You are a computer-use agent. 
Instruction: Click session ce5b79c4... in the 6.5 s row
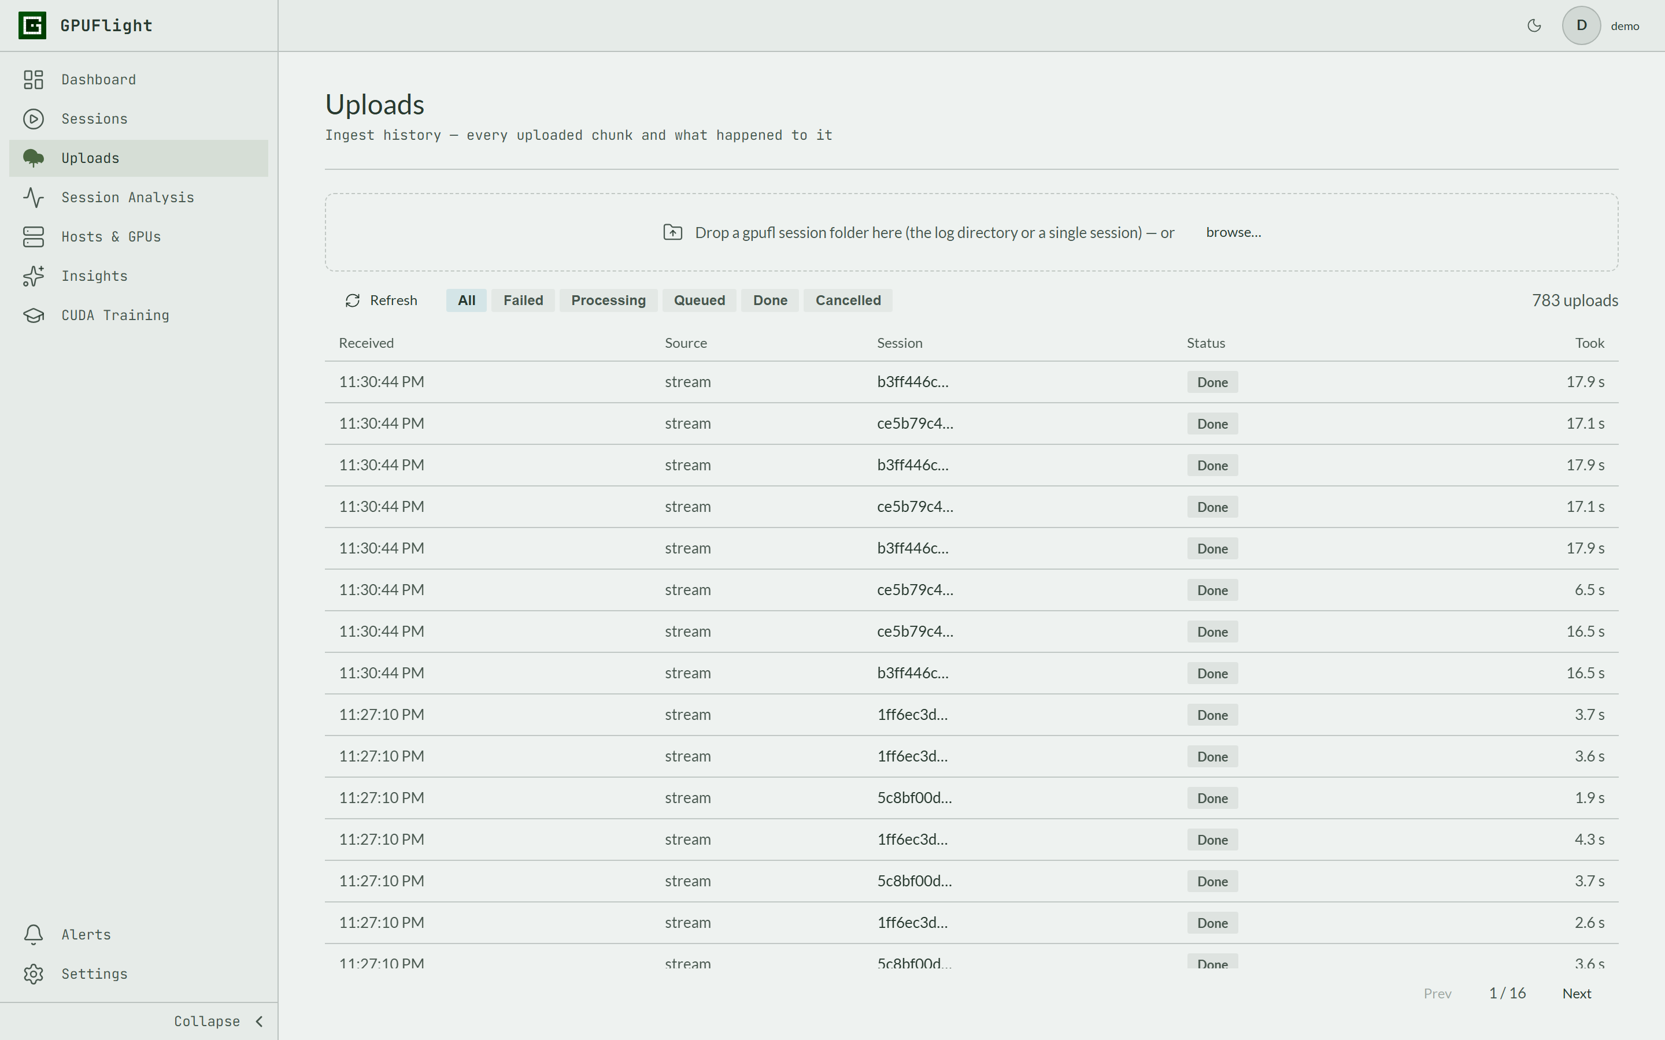coord(915,590)
